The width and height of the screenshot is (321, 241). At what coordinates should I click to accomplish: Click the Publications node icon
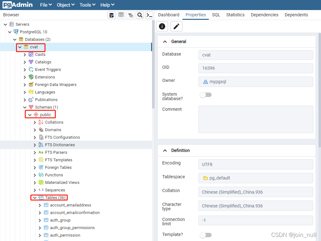pos(31,99)
